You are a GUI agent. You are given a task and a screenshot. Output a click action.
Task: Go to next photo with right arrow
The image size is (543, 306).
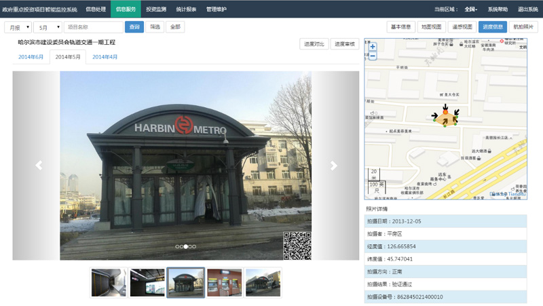pyautogui.click(x=333, y=166)
